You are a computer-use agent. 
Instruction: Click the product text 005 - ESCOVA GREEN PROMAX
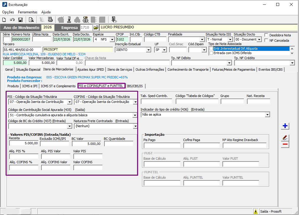coord(87,77)
